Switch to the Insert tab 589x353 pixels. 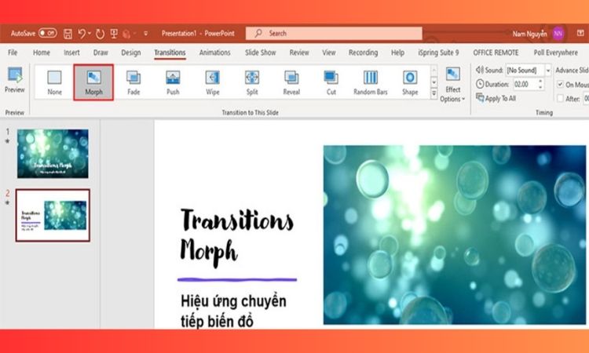(x=71, y=53)
